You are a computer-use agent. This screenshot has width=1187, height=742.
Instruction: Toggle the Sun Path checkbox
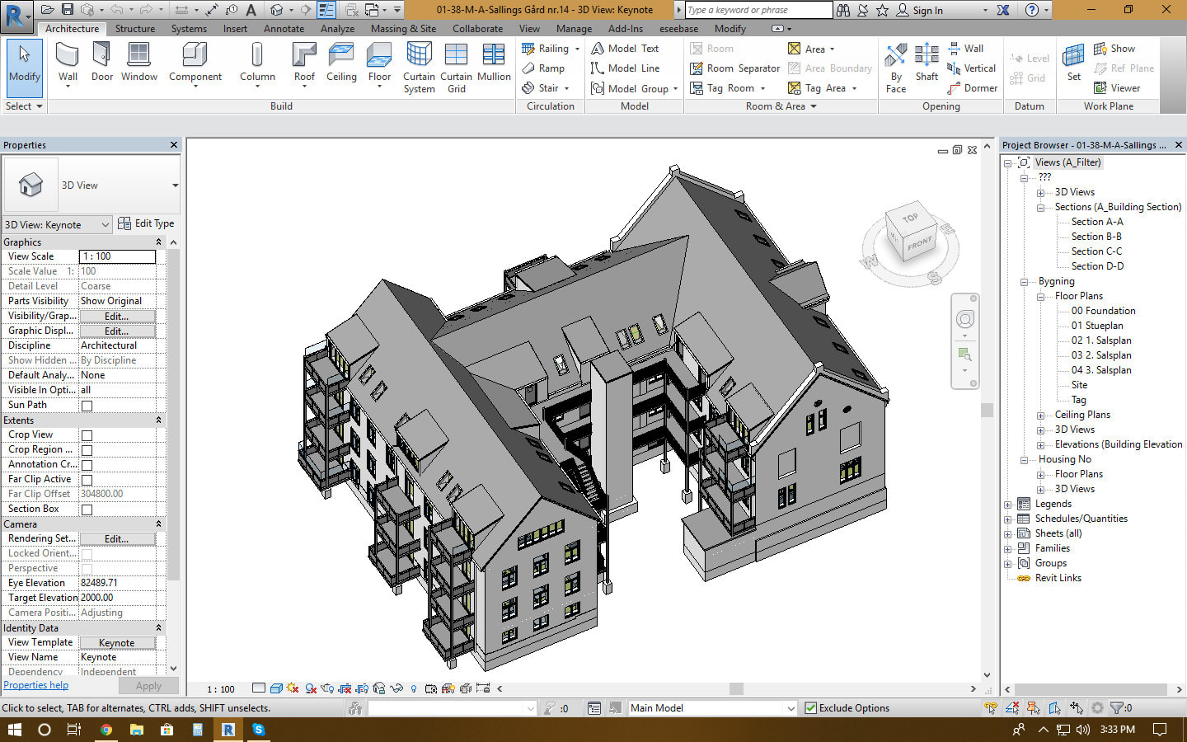[x=87, y=406]
